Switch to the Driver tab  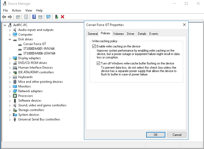coord(131,34)
